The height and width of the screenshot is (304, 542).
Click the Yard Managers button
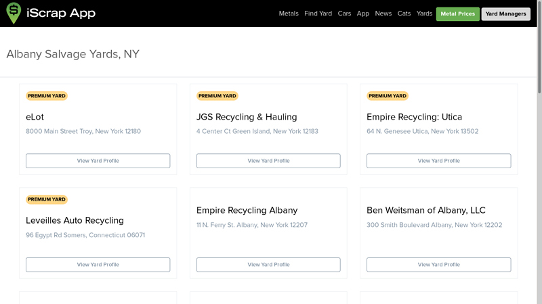pos(505,14)
